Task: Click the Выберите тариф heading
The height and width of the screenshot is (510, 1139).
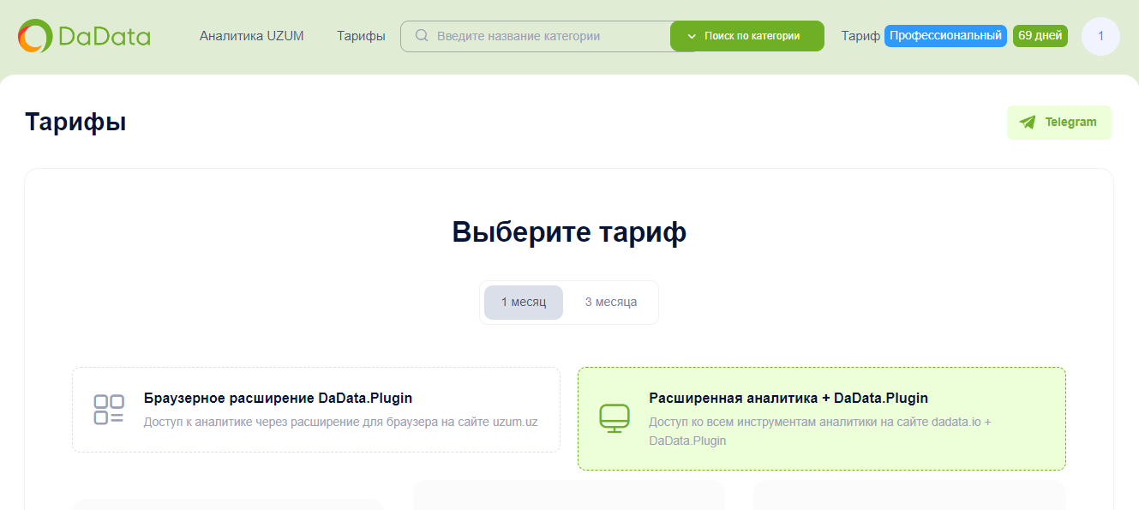Action: 569,232
